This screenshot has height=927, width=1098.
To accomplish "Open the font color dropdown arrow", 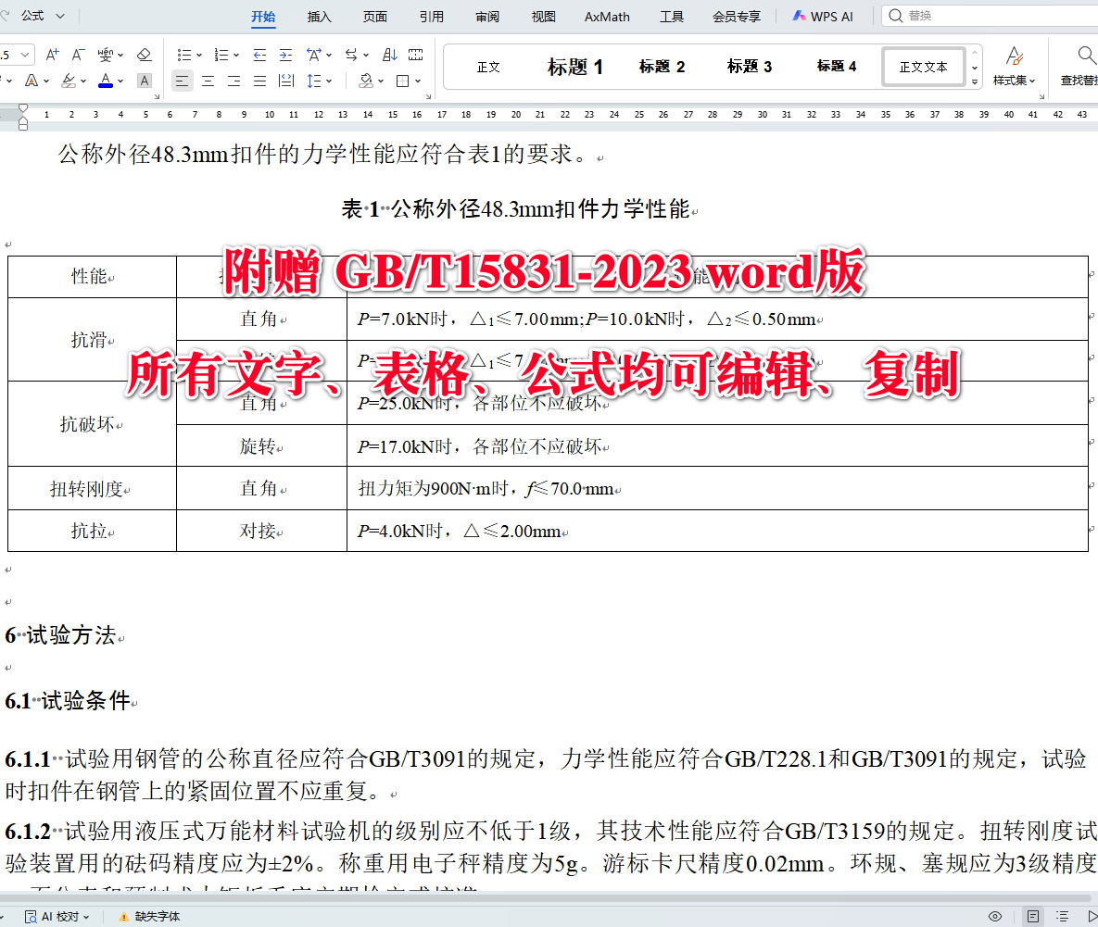I will click(120, 81).
